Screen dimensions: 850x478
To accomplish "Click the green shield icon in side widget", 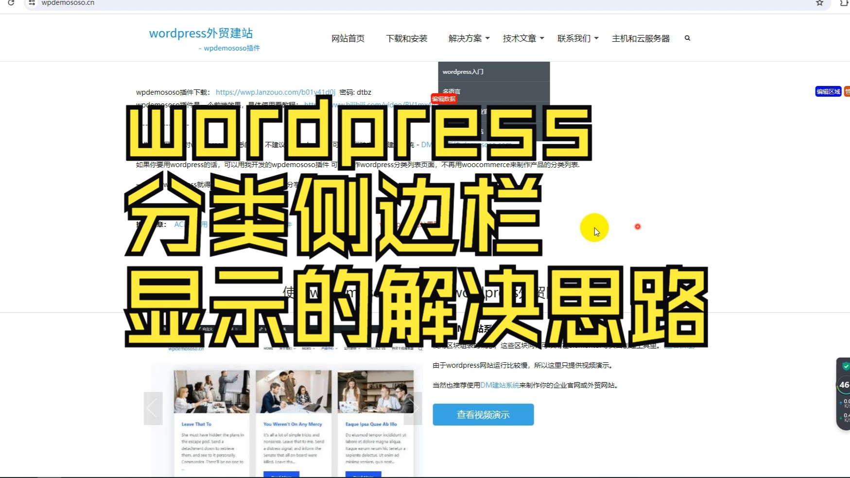I will 846,366.
